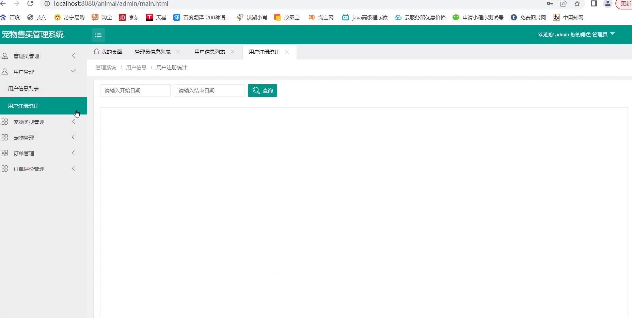This screenshot has width=632, height=318.
Task: Open the 淘宝网 bookmark
Action: pyautogui.click(x=321, y=17)
